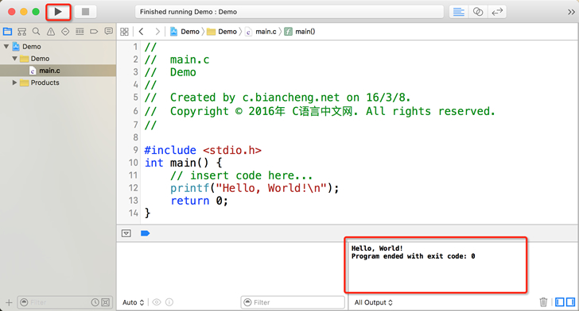
Task: Open the report navigator speech bubble icon
Action: click(x=108, y=32)
